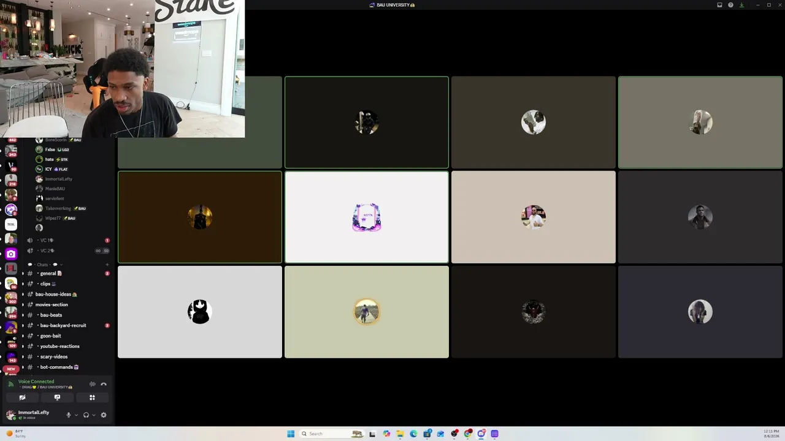Open the taskbar clock and date

(771, 434)
